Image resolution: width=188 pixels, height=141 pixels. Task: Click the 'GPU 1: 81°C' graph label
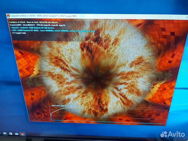pyautogui.click(x=64, y=106)
